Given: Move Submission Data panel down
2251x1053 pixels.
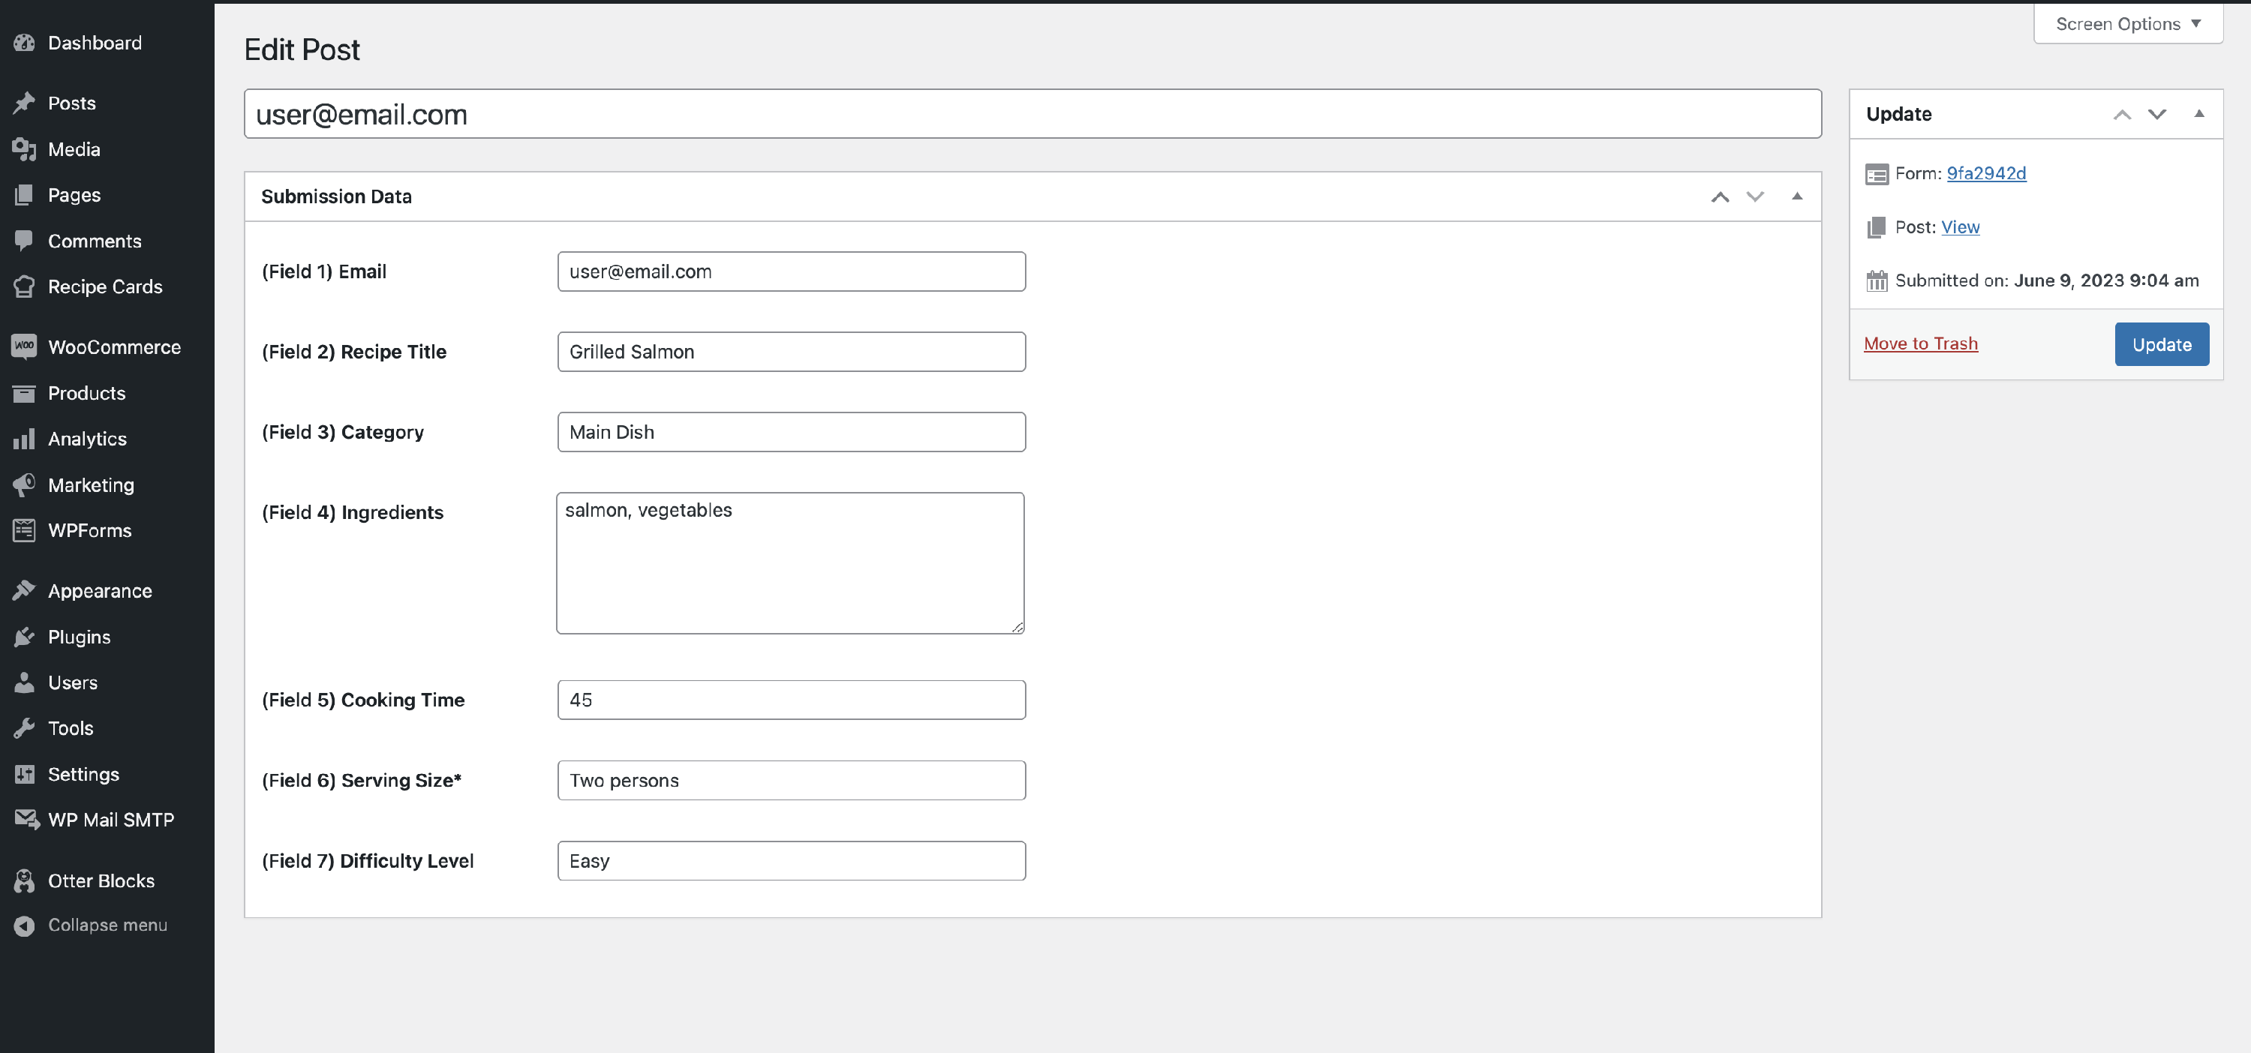Looking at the screenshot, I should 1755,196.
